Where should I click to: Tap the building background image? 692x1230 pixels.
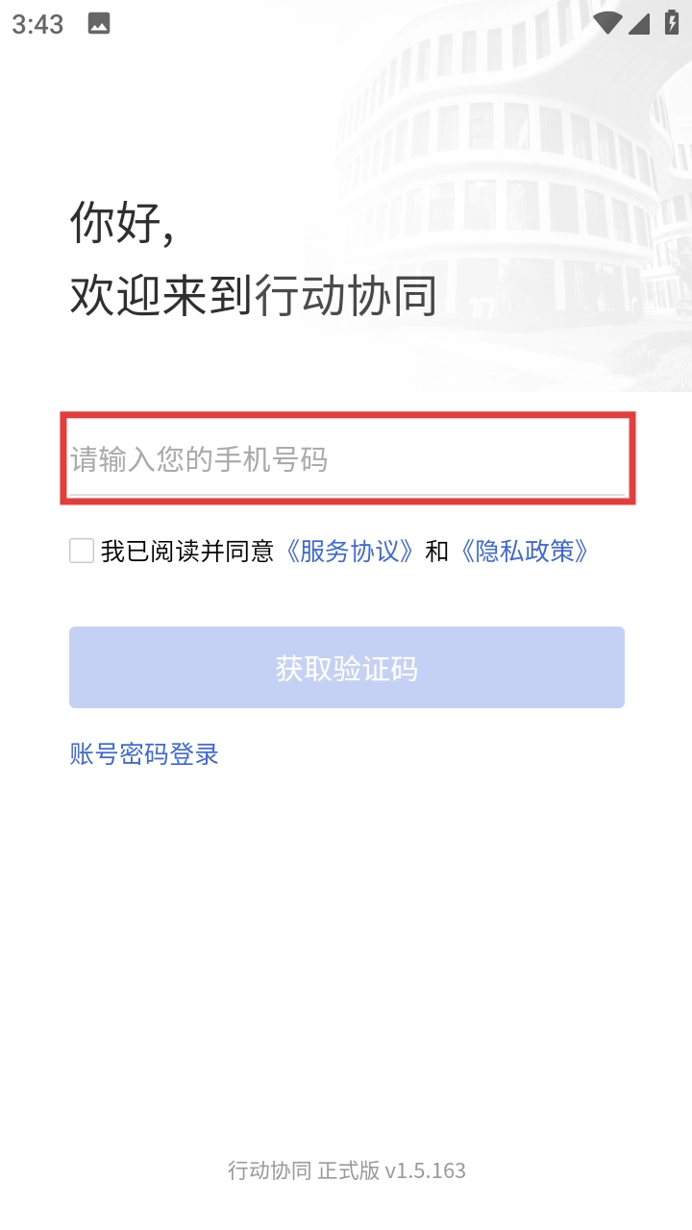click(x=519, y=192)
